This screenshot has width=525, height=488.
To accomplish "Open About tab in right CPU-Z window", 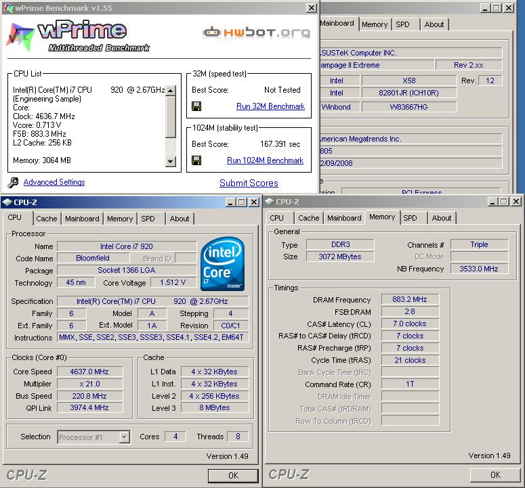I will click(441, 218).
